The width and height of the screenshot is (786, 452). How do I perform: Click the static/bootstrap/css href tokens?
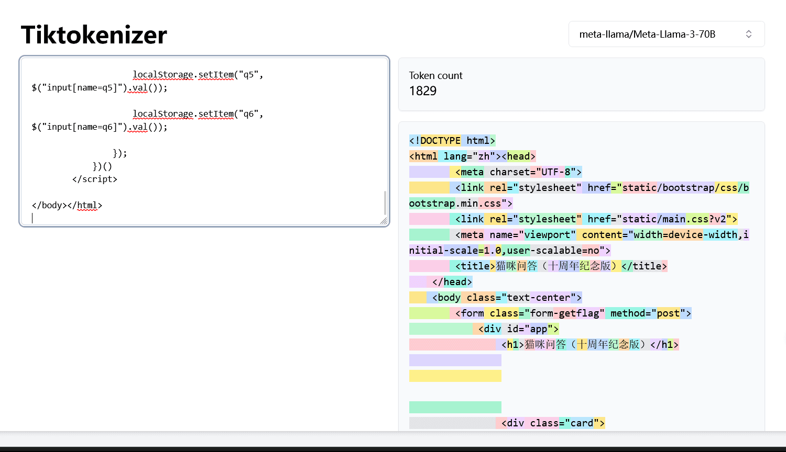(680, 187)
